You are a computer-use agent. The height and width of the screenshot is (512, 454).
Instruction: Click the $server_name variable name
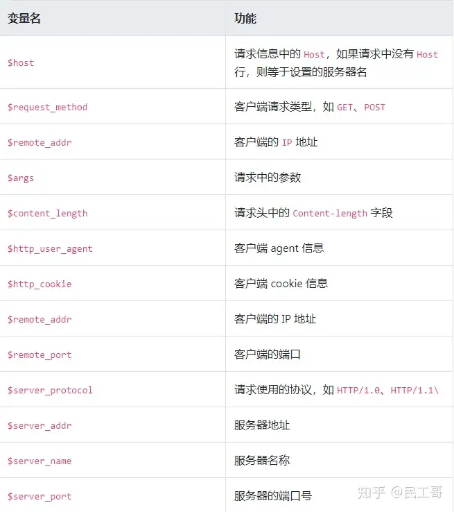40,461
